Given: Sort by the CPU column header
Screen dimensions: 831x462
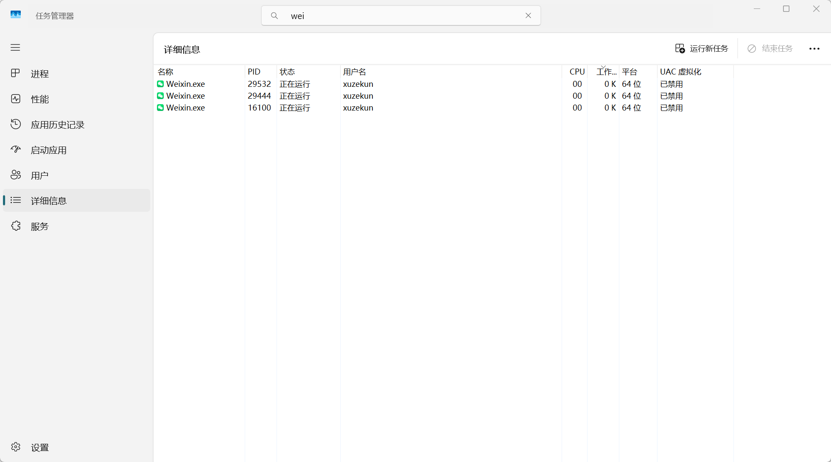Looking at the screenshot, I should coord(577,72).
